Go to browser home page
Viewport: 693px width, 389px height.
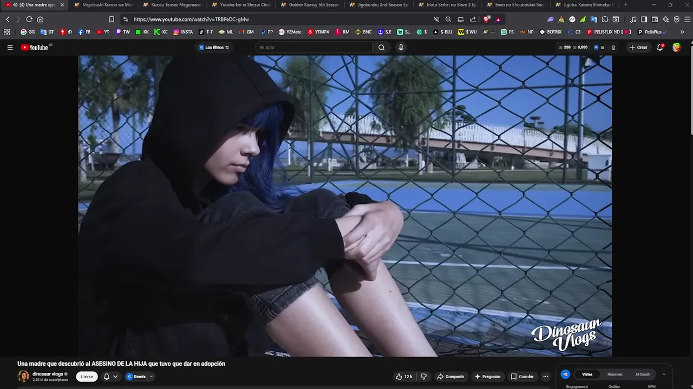coord(40,19)
